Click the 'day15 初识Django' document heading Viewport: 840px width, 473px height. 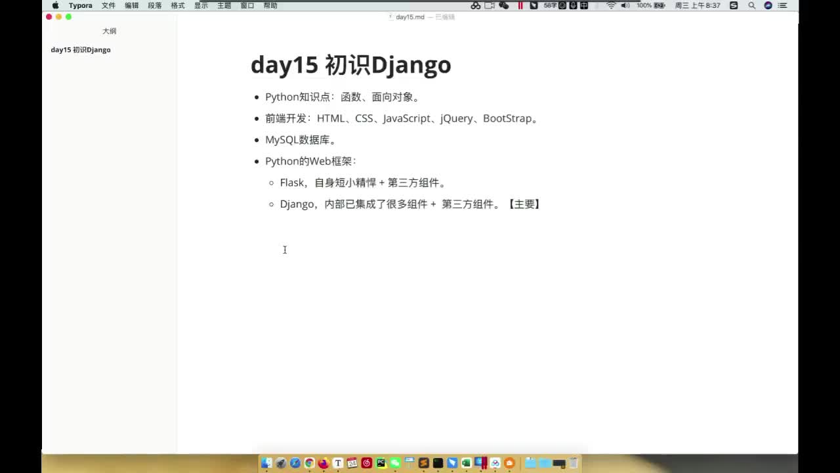tap(351, 65)
